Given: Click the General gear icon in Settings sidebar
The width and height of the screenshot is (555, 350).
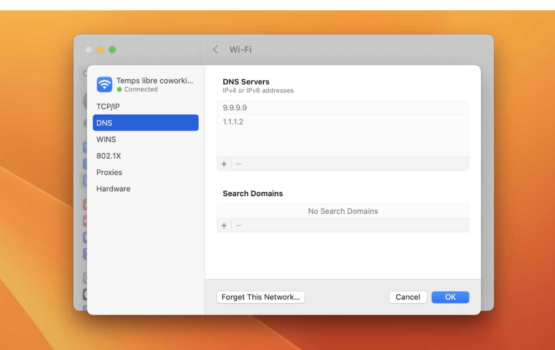Looking at the screenshot, I should pos(85,277).
